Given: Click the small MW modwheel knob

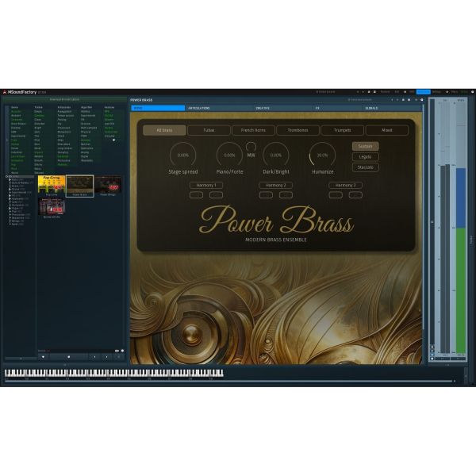Looking at the screenshot, I should pos(251,147).
